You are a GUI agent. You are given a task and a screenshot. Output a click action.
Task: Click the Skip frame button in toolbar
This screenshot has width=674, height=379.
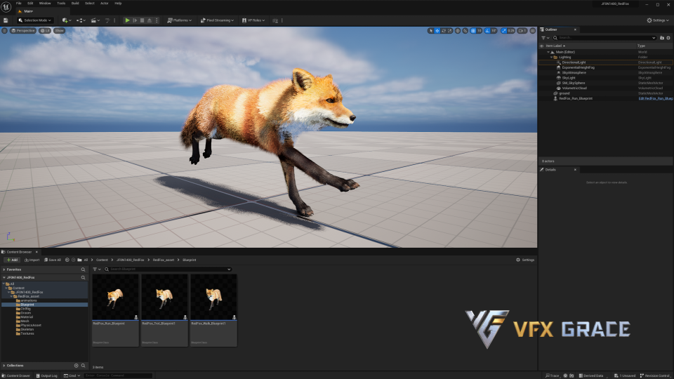[x=135, y=20]
